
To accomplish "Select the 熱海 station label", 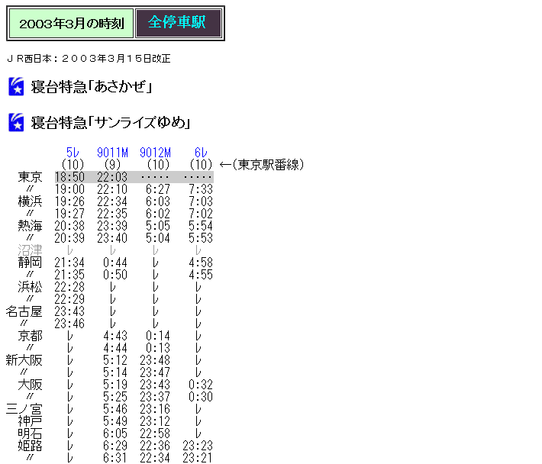I will click(x=30, y=226).
